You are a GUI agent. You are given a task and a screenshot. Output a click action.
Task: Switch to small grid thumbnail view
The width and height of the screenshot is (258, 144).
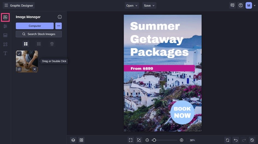coord(39,44)
